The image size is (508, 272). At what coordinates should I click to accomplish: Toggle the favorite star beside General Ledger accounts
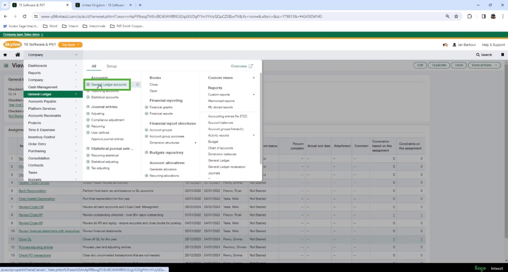(x=137, y=84)
